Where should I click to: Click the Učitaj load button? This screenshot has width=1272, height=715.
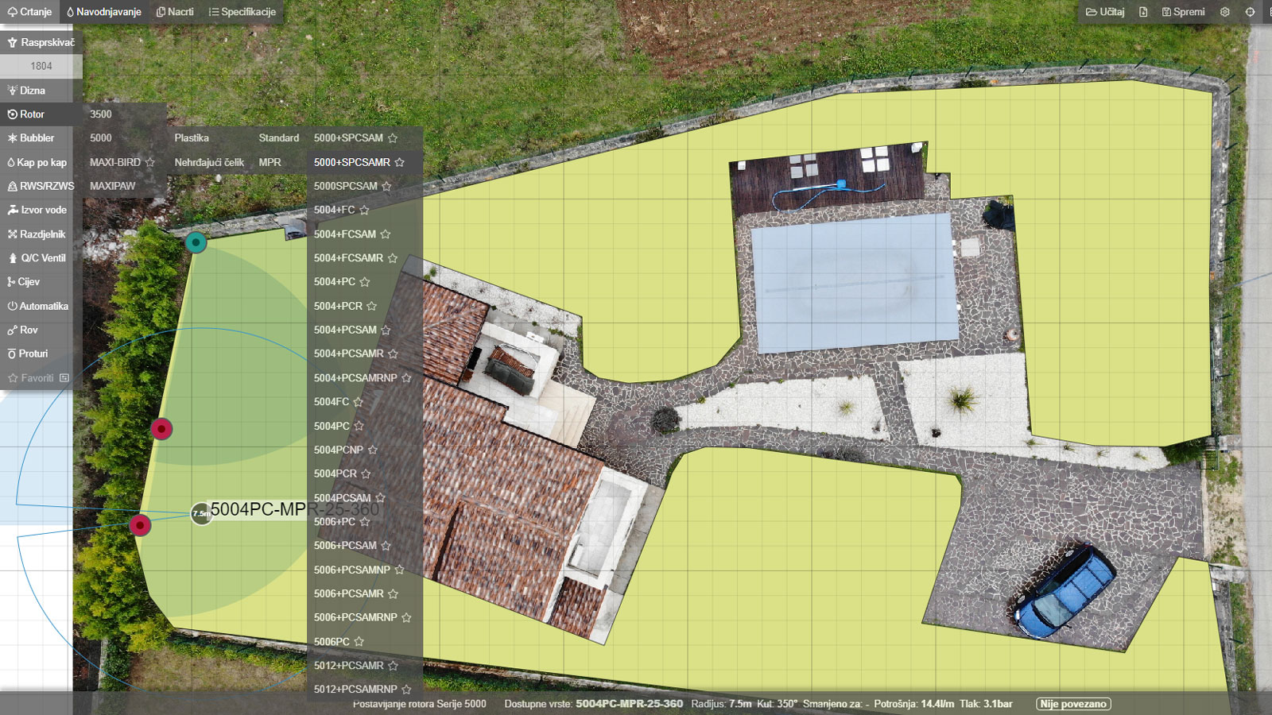(x=1105, y=12)
